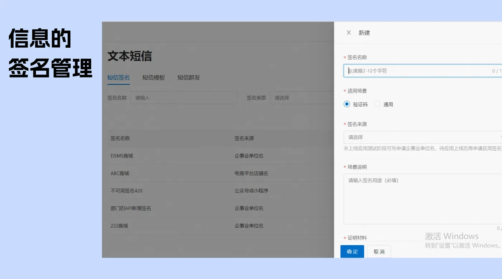Switch to the 短信群发 tab
This screenshot has height=279, width=502.
[189, 77]
